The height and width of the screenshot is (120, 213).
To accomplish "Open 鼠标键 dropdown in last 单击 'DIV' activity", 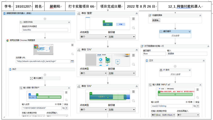I will pos(122,110).
